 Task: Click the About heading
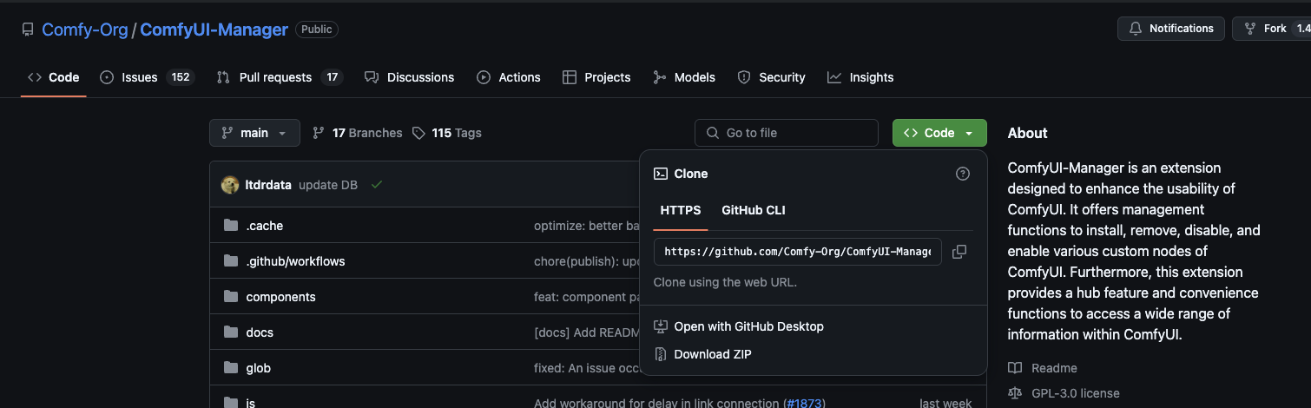pyautogui.click(x=1028, y=133)
